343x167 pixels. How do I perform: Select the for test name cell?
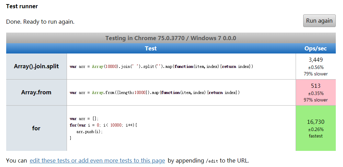pos(36,128)
